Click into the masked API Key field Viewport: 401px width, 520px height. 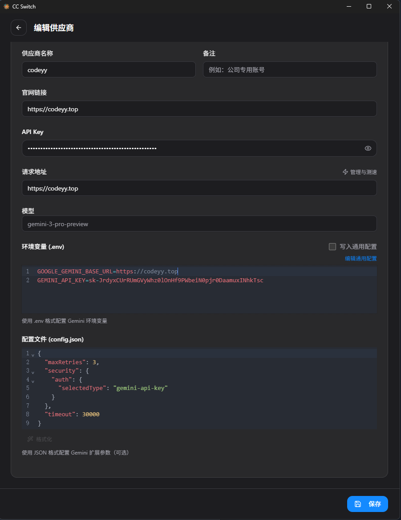[191, 148]
